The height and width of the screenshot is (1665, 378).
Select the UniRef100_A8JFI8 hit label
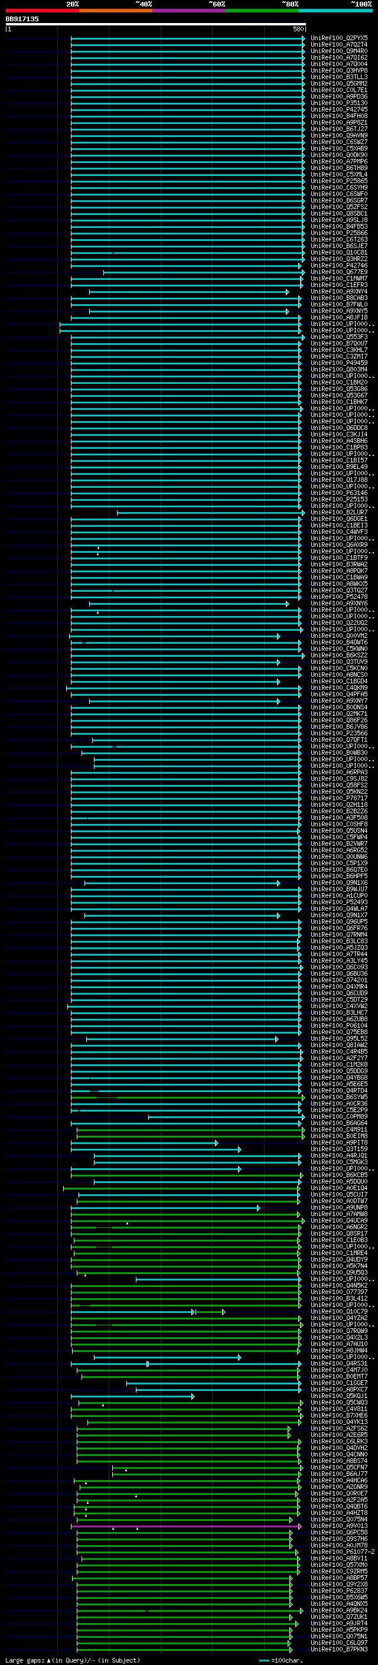coord(339,318)
